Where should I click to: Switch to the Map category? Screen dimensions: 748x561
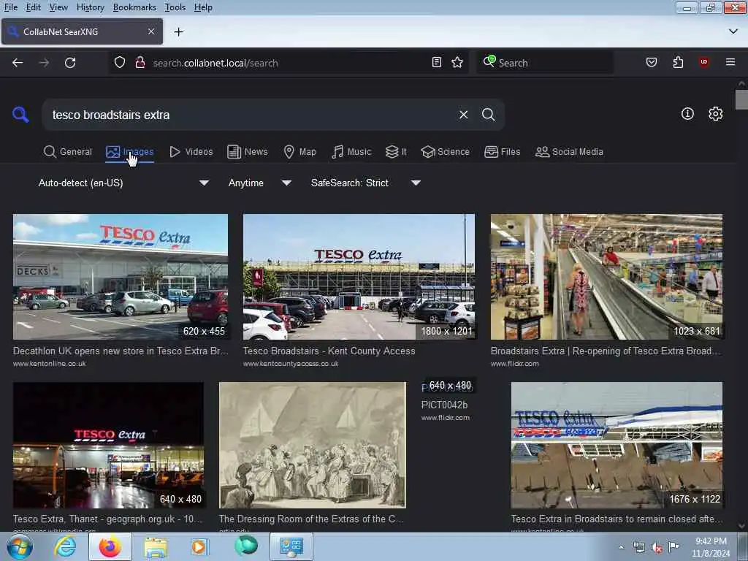300,152
